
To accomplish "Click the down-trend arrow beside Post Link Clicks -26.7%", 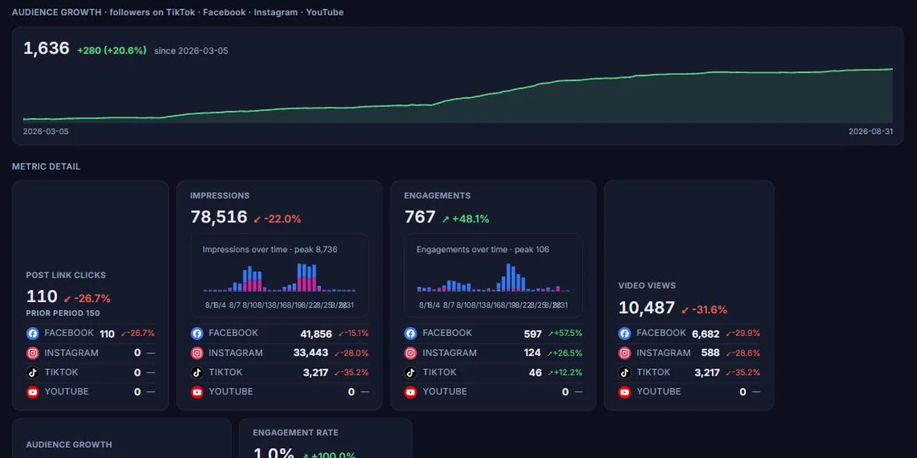I will point(67,299).
